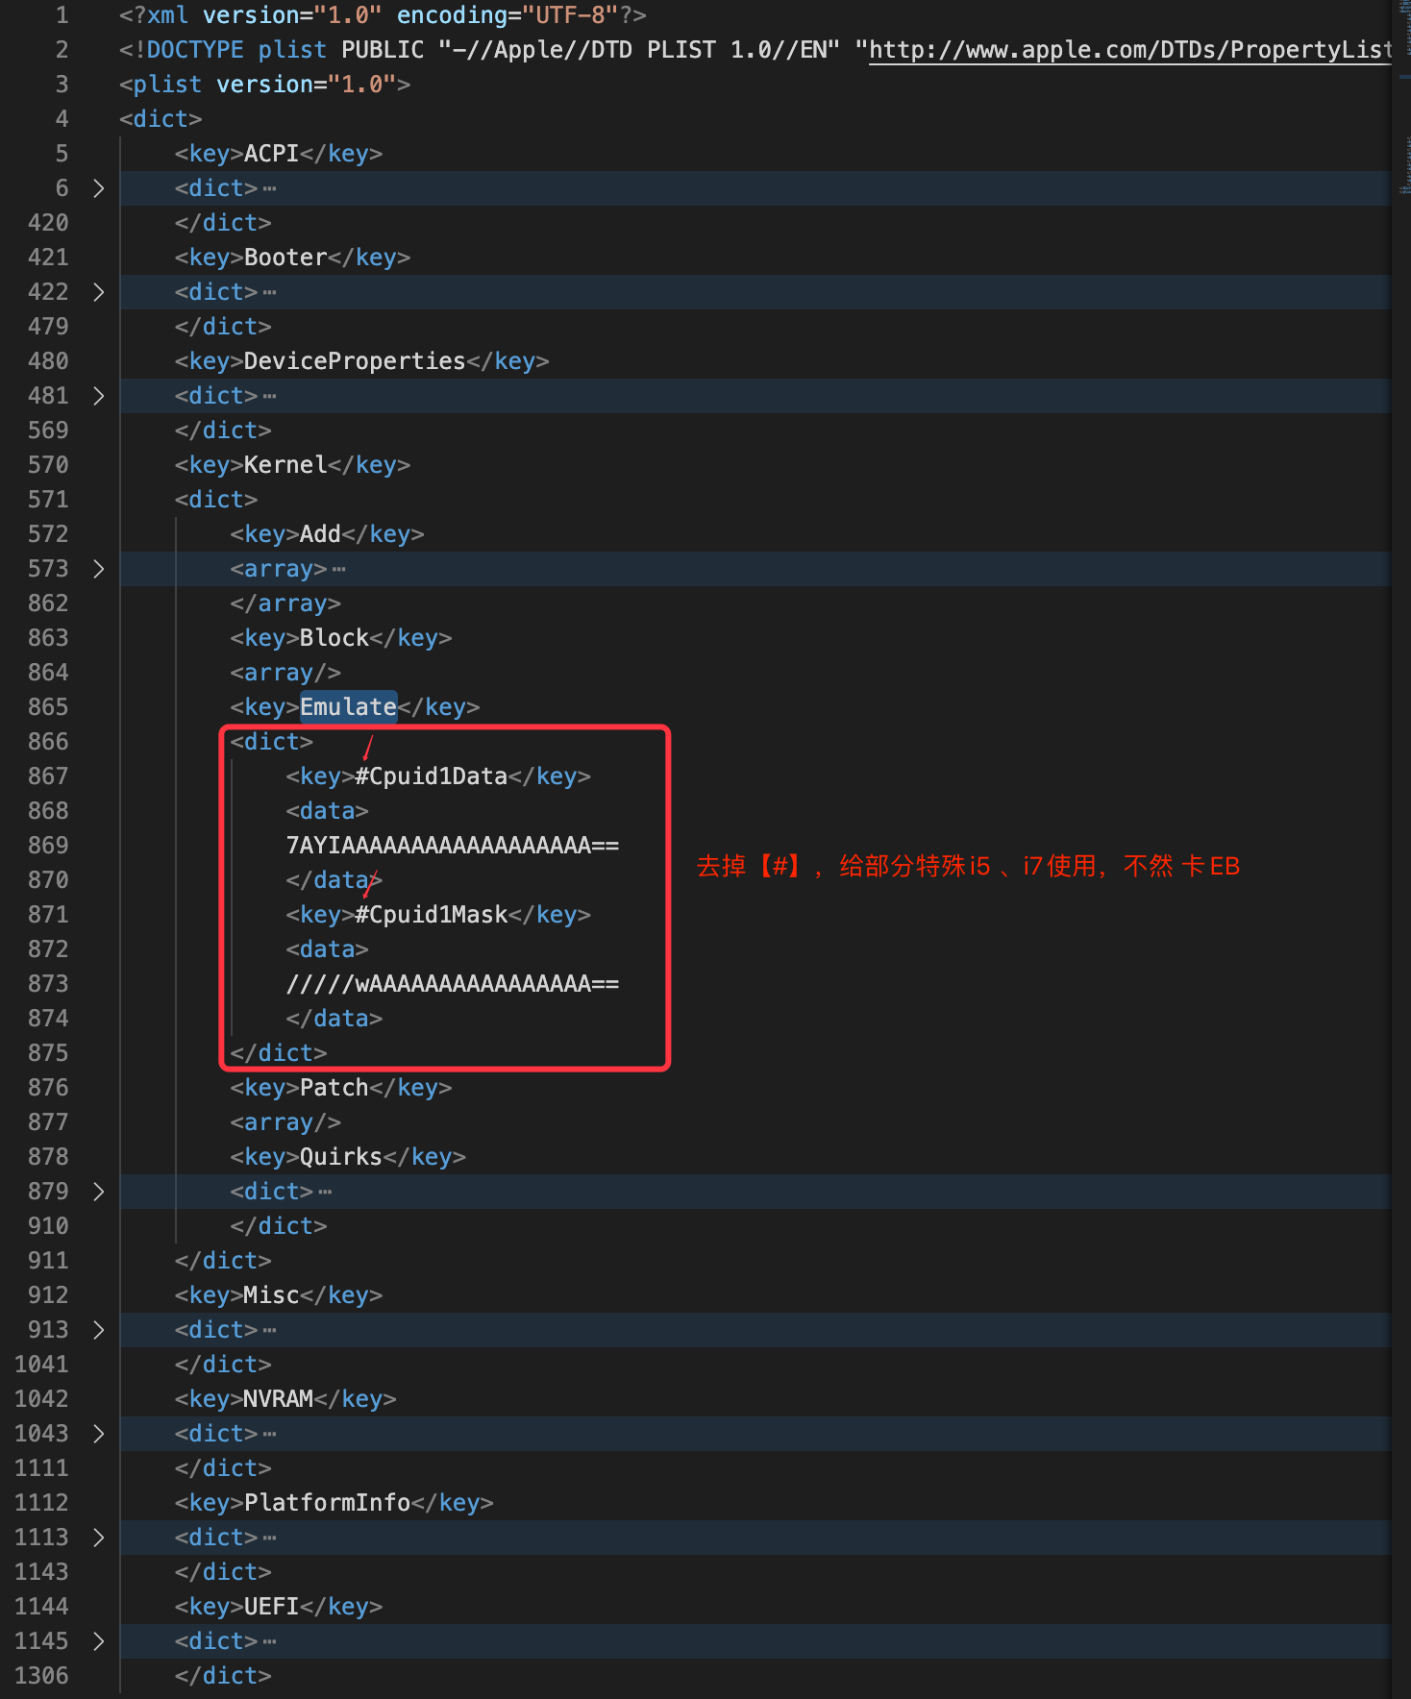Click the NVRAM key text
Image resolution: width=1411 pixels, height=1699 pixels.
coord(279,1399)
